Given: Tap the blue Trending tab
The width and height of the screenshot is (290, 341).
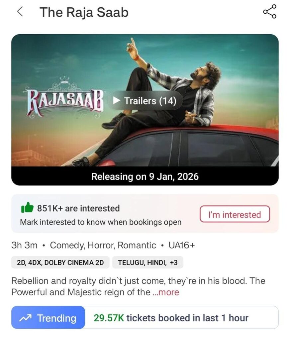Looking at the screenshot, I should click(x=48, y=317).
